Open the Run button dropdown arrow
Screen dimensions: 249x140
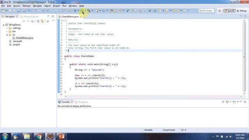coord(85,10)
